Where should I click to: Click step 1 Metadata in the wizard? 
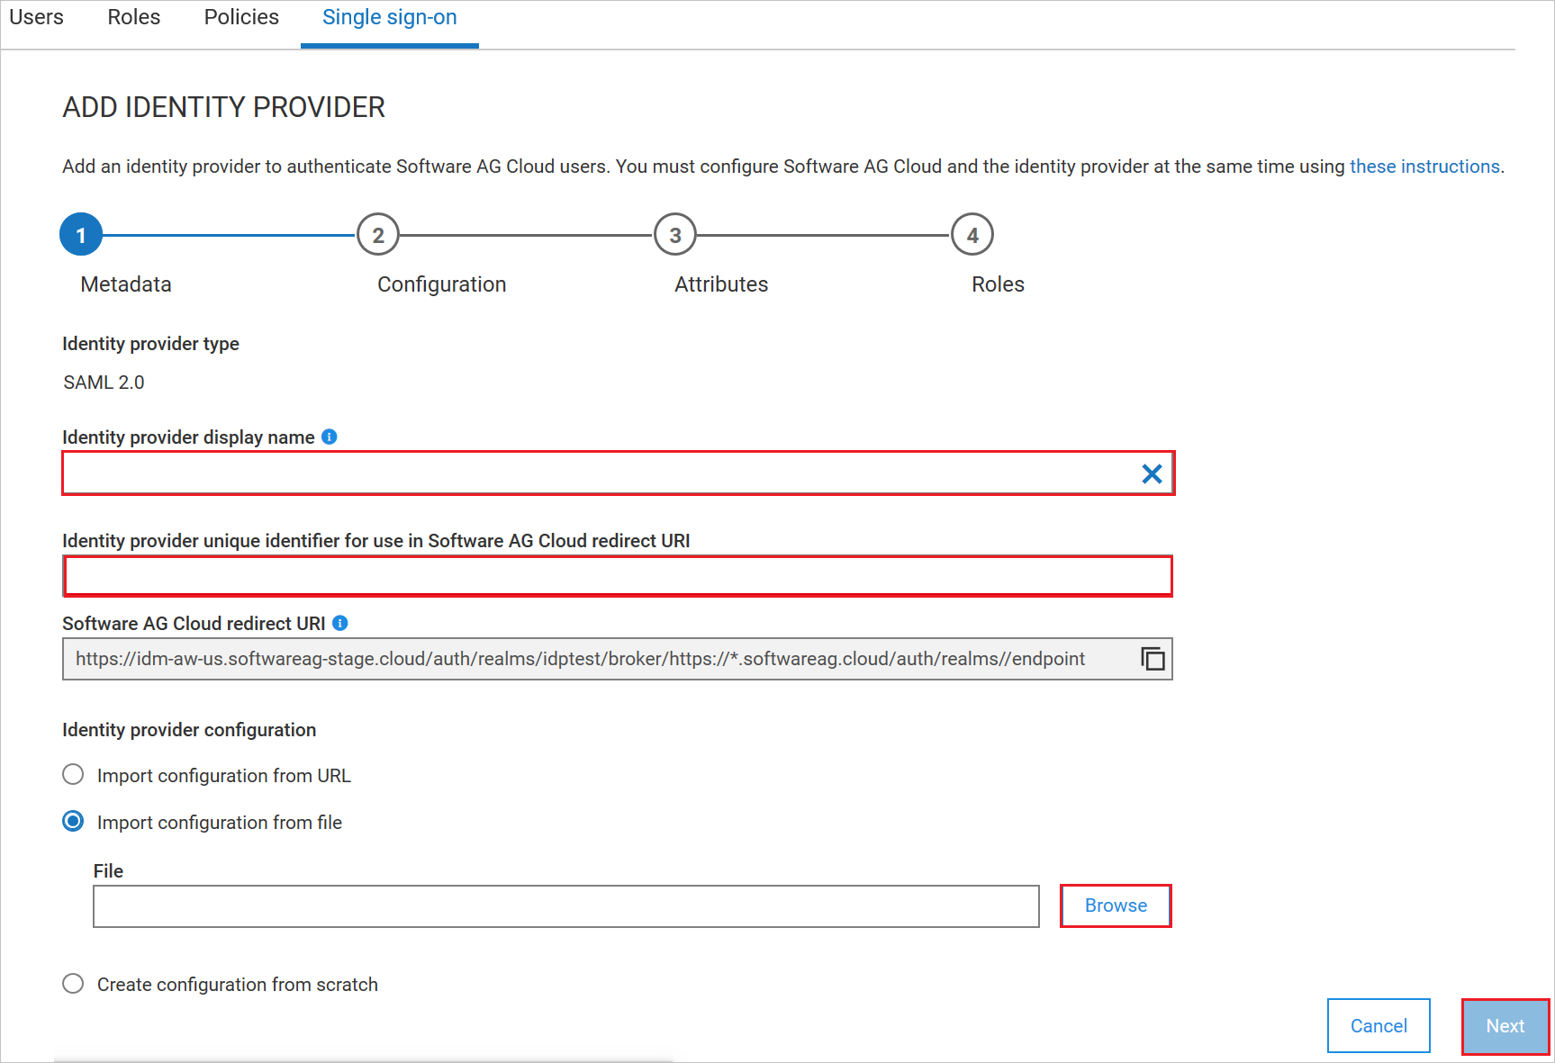[81, 234]
